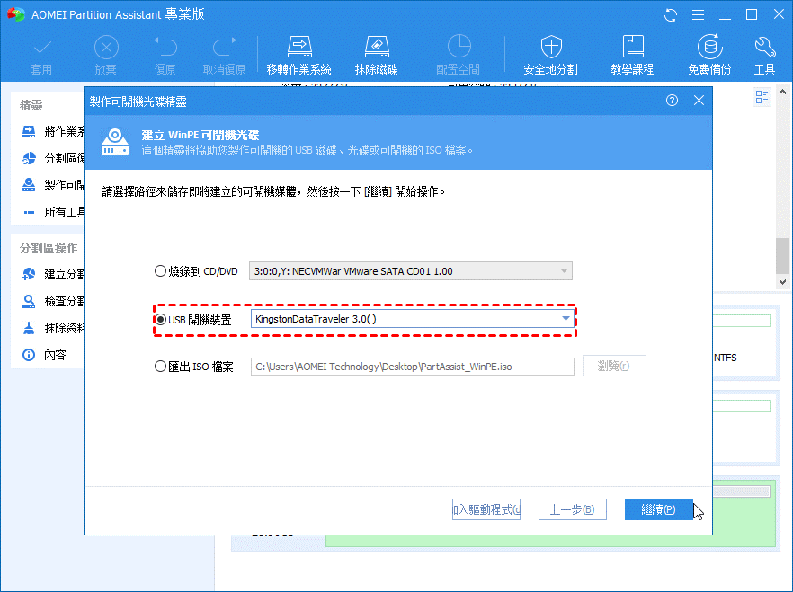Viewport: 793px width, 592px height.
Task: Click the 建立分割 sidebar icon
Action: 29,274
